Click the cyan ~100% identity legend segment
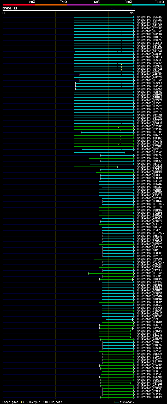The height and width of the screenshot is (404, 167). tap(148, 5)
